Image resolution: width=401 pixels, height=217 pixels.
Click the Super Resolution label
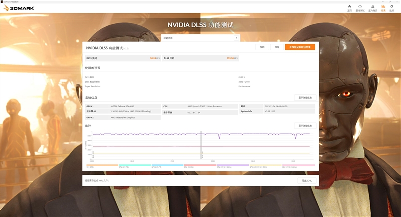[93, 86]
